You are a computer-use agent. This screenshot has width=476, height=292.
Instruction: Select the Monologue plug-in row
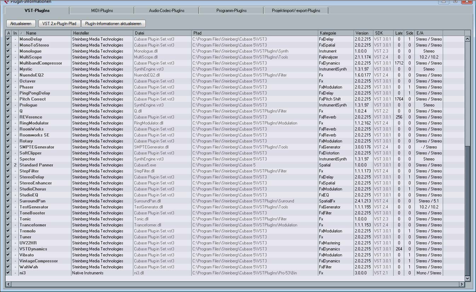235,51
